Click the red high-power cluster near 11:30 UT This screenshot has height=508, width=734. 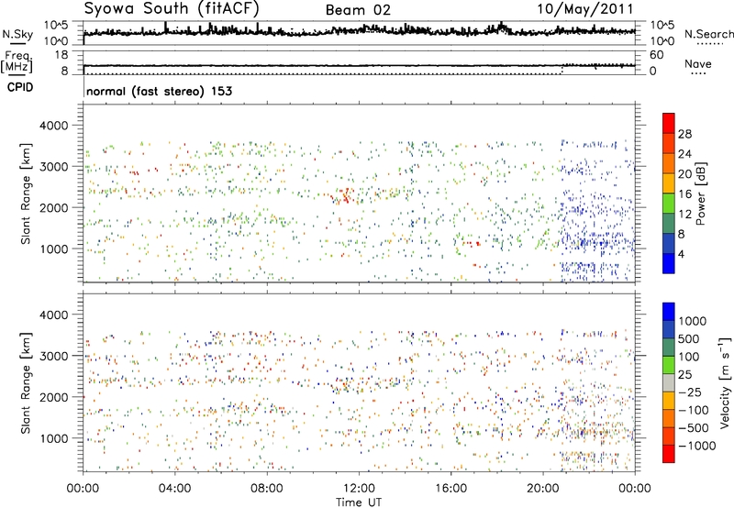[x=344, y=195]
